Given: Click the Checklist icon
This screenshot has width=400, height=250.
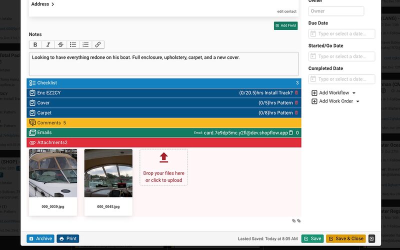Looking at the screenshot, I should point(32,83).
